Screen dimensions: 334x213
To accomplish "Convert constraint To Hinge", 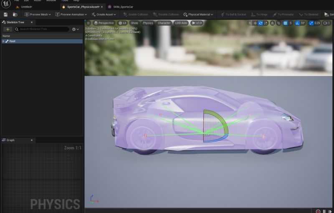I will click(x=259, y=15).
